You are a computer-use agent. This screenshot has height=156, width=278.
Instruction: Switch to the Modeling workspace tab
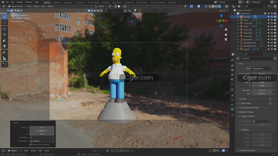57,3
